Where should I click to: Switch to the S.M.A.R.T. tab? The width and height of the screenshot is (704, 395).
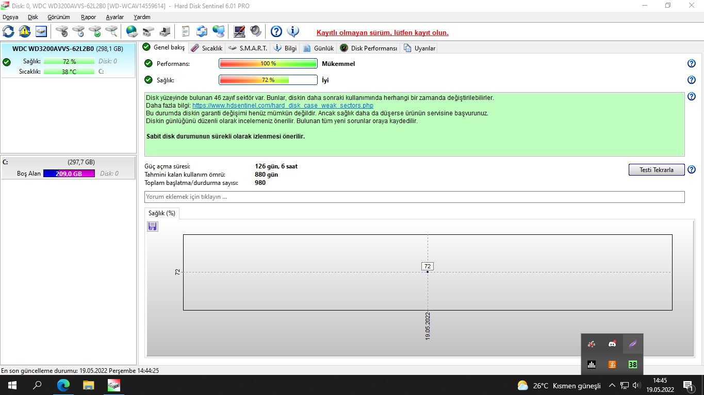tap(248, 48)
